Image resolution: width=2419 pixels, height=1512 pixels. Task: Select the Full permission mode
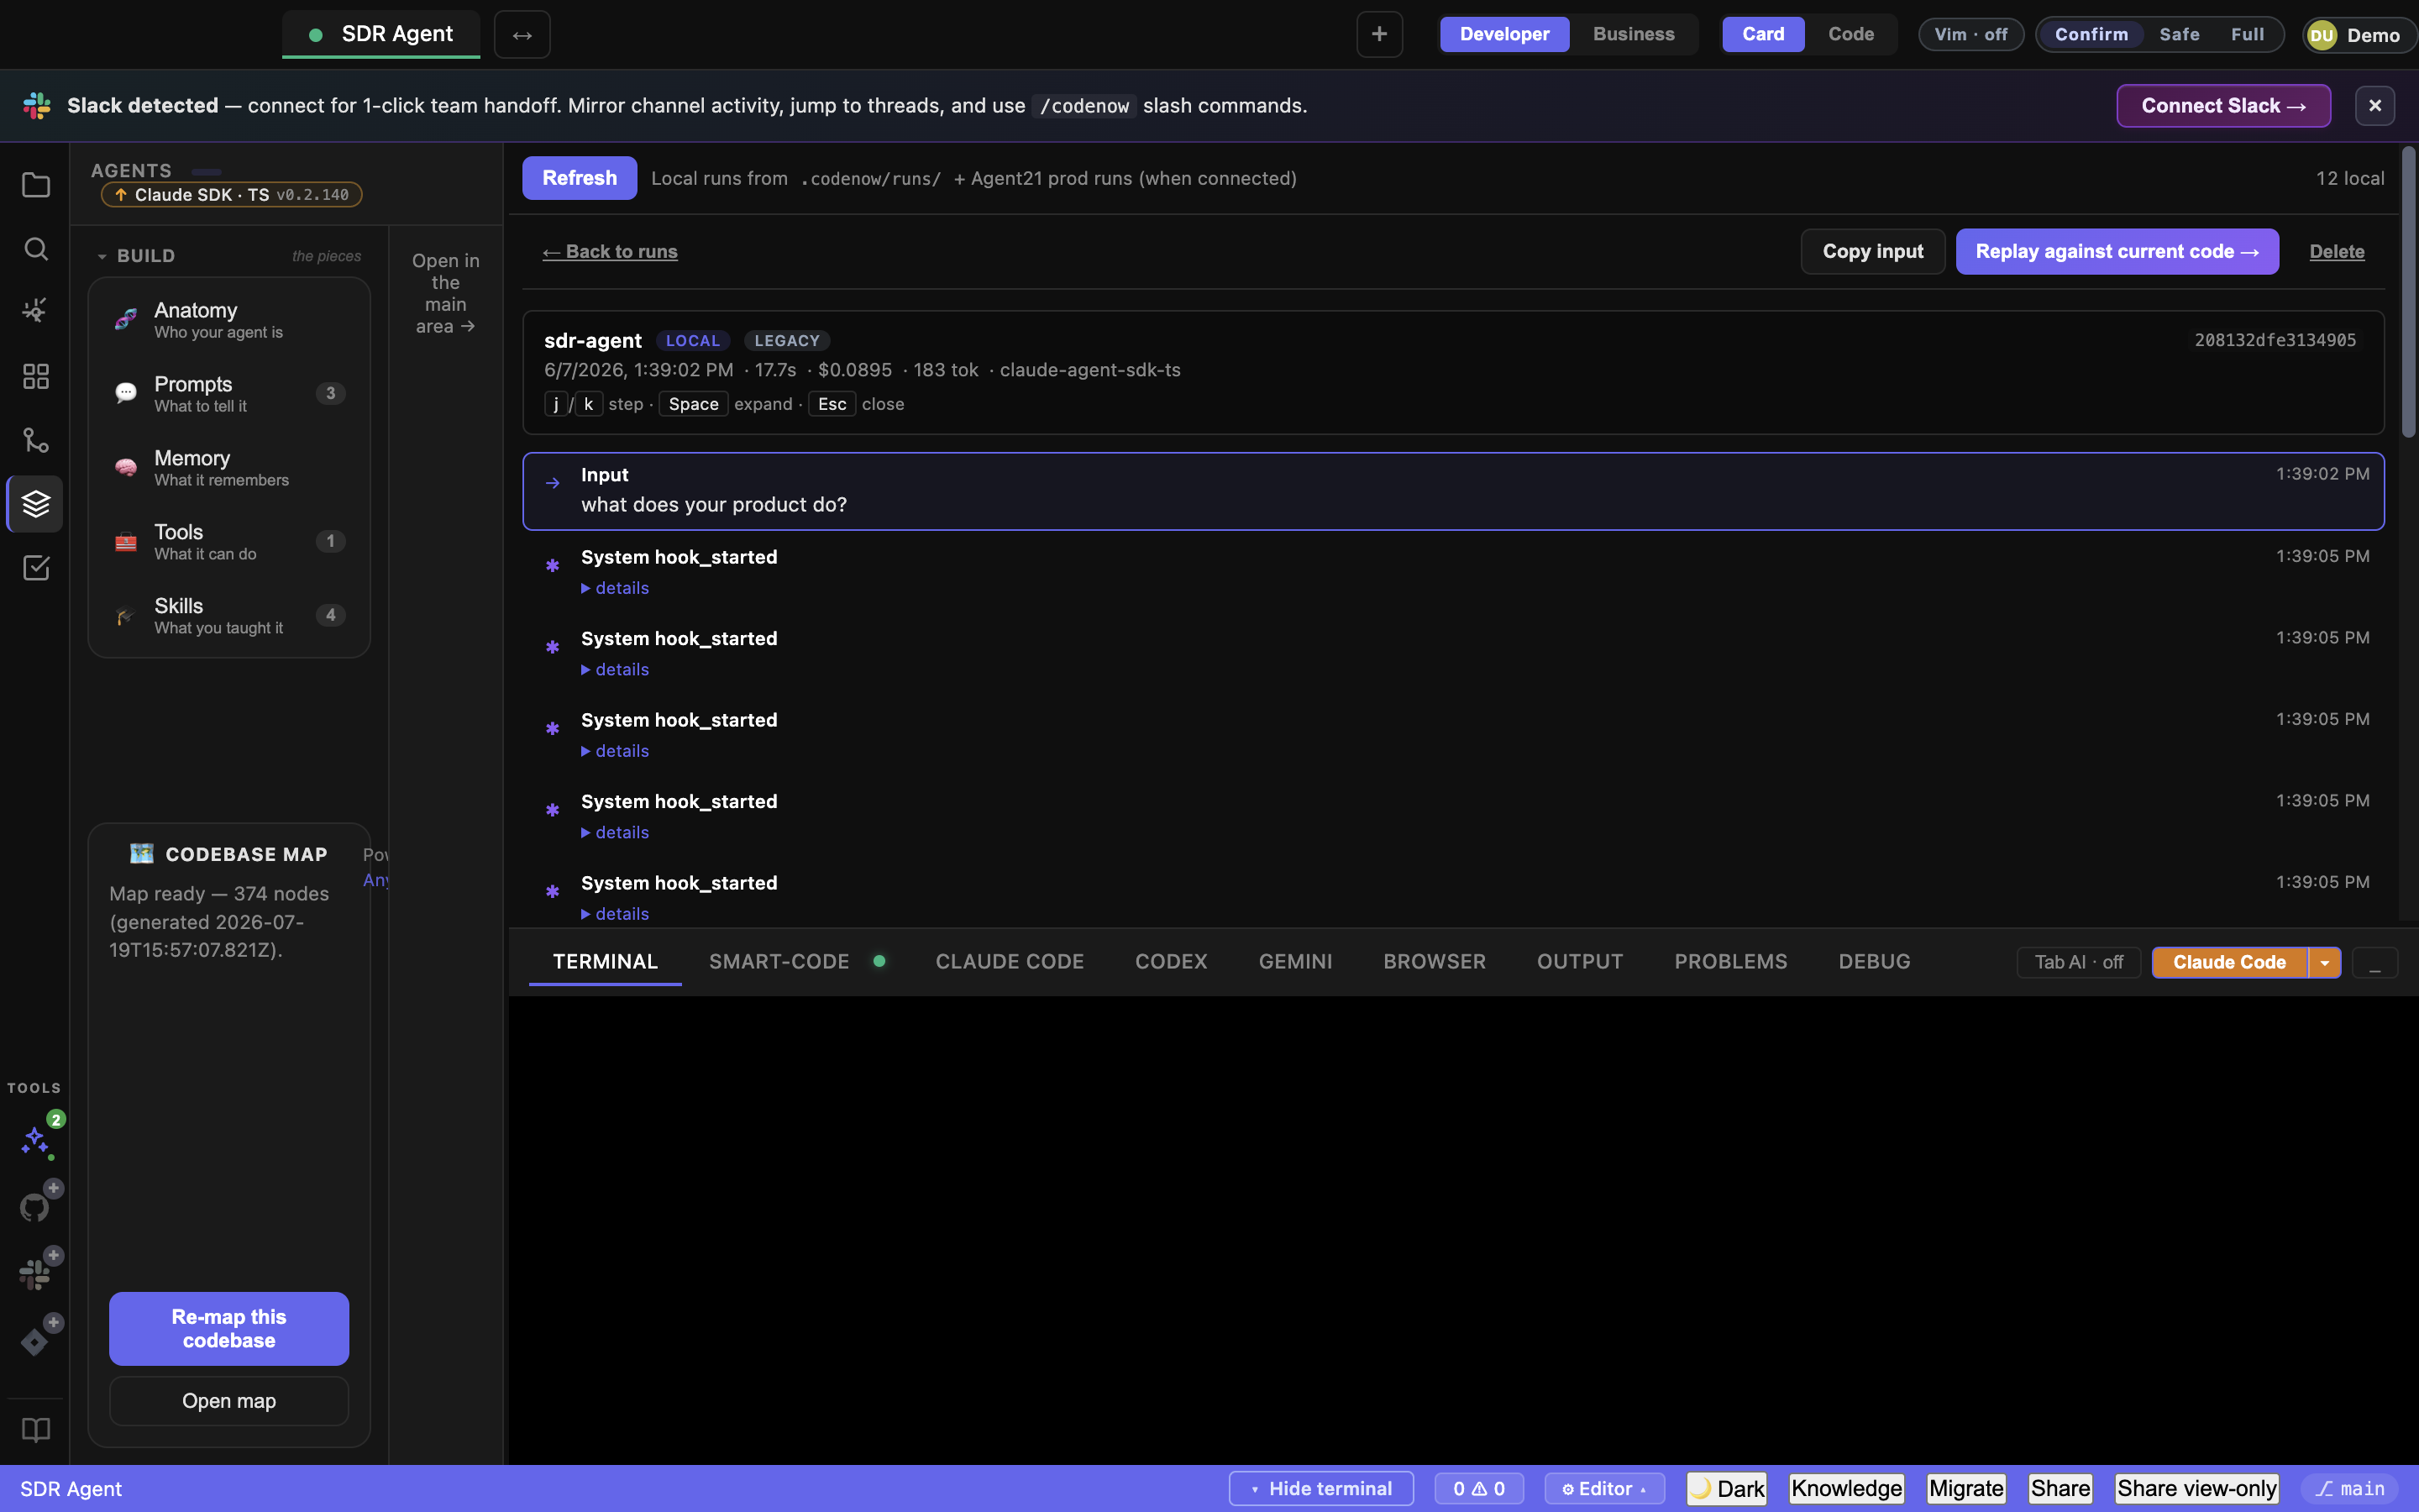click(x=2247, y=34)
